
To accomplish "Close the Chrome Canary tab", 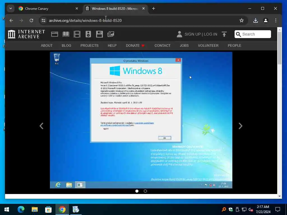I will coord(77,8).
